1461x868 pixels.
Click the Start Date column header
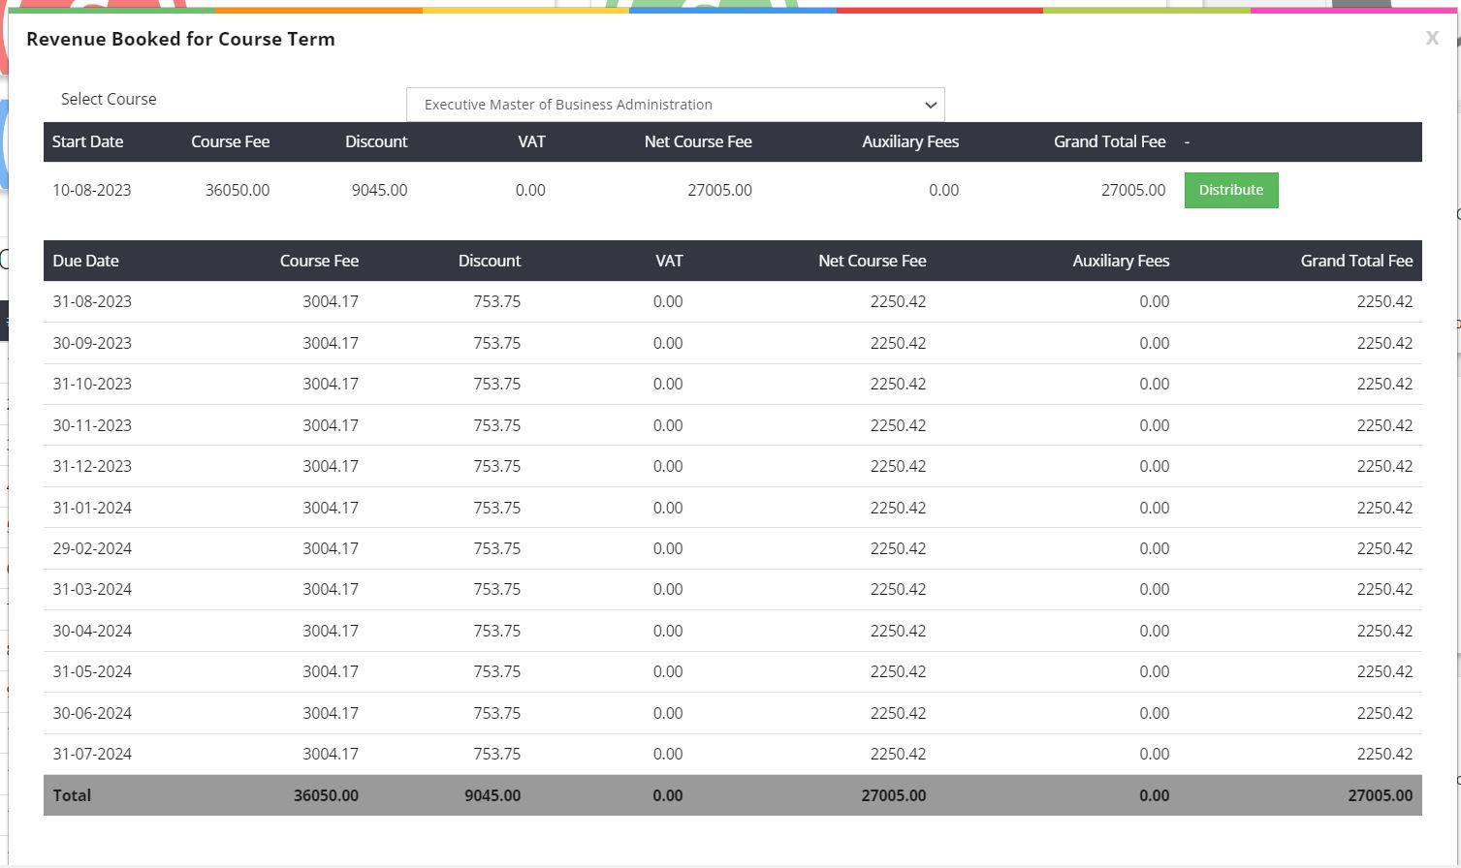[87, 141]
